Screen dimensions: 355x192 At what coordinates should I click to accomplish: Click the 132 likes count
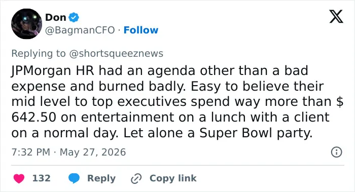point(42,178)
